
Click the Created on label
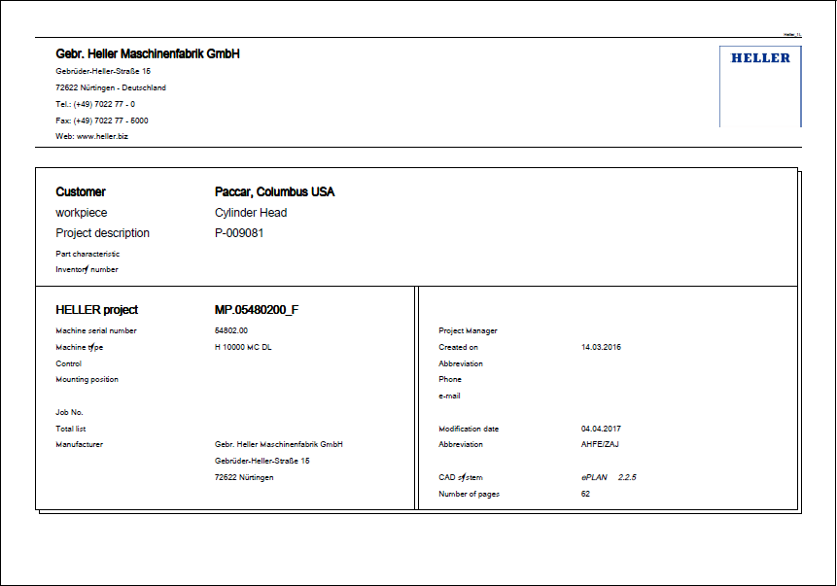click(458, 348)
